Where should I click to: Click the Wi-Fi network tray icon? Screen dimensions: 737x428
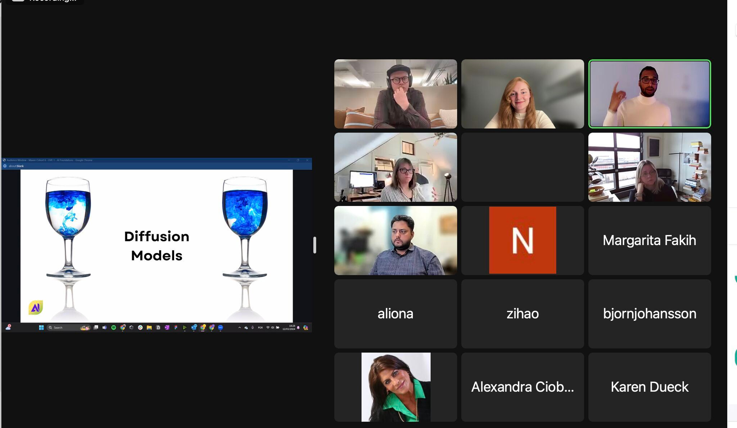[x=268, y=328]
